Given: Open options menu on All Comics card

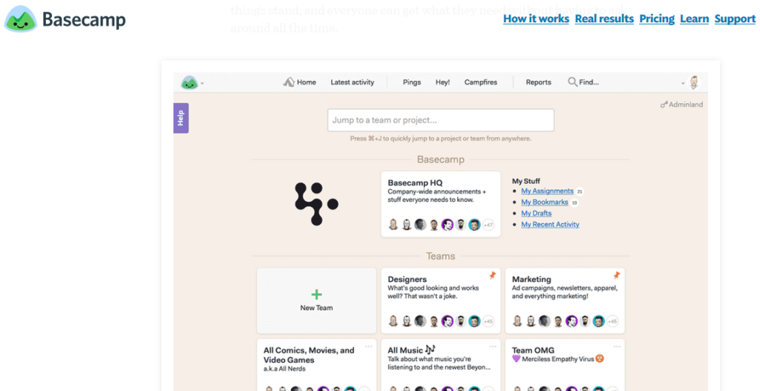Looking at the screenshot, I should point(369,346).
